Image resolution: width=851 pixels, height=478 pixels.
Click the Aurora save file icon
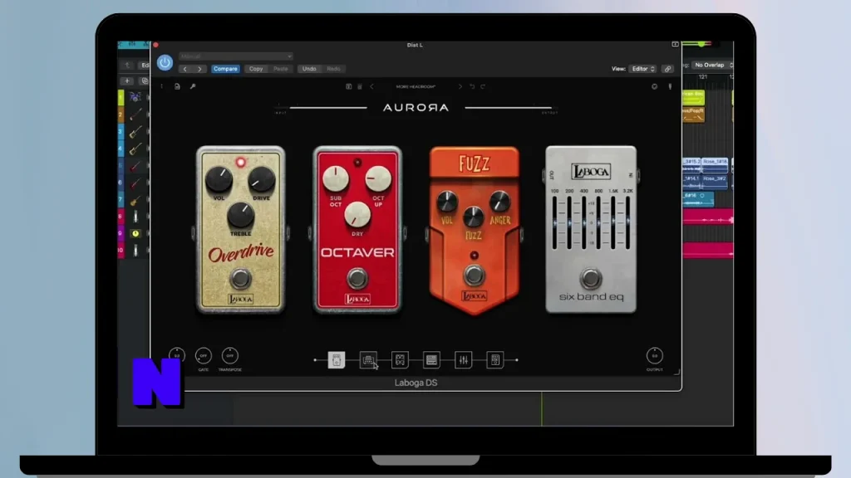coord(177,86)
